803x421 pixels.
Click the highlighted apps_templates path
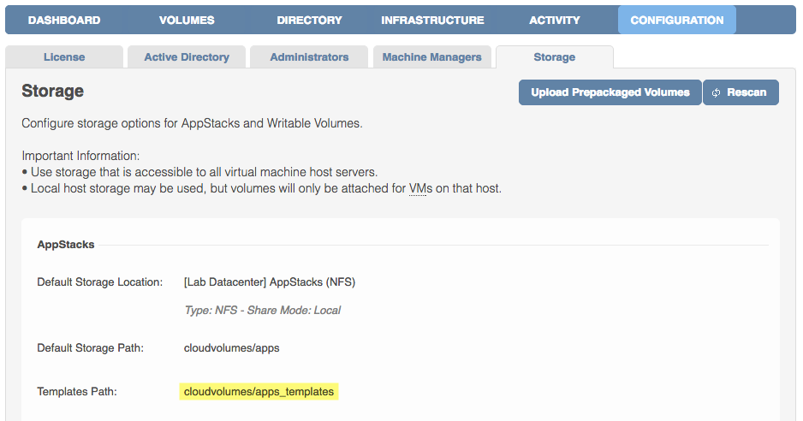(x=259, y=391)
